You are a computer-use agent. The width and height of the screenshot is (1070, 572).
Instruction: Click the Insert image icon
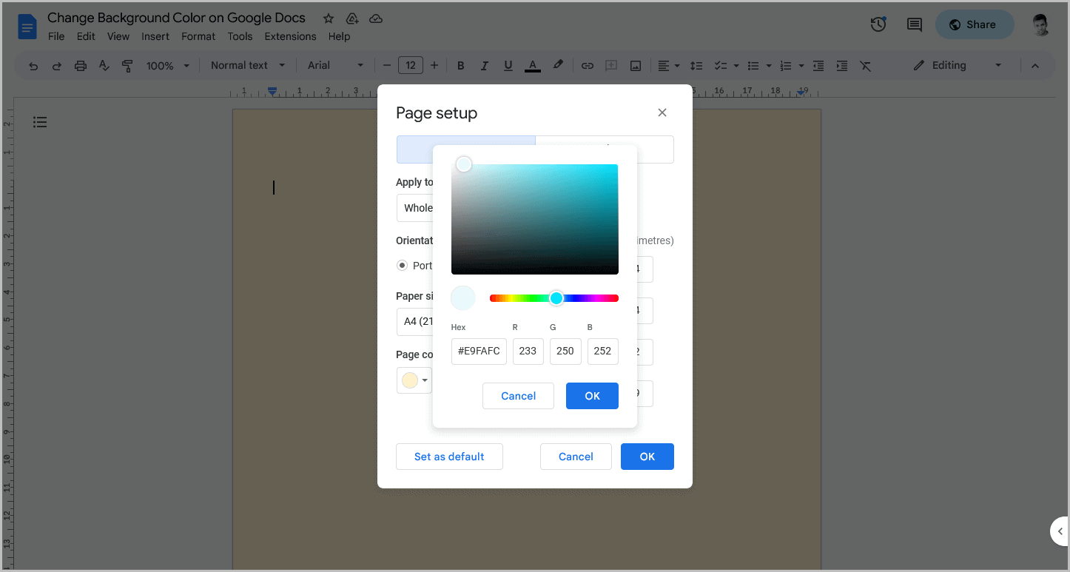(x=635, y=66)
